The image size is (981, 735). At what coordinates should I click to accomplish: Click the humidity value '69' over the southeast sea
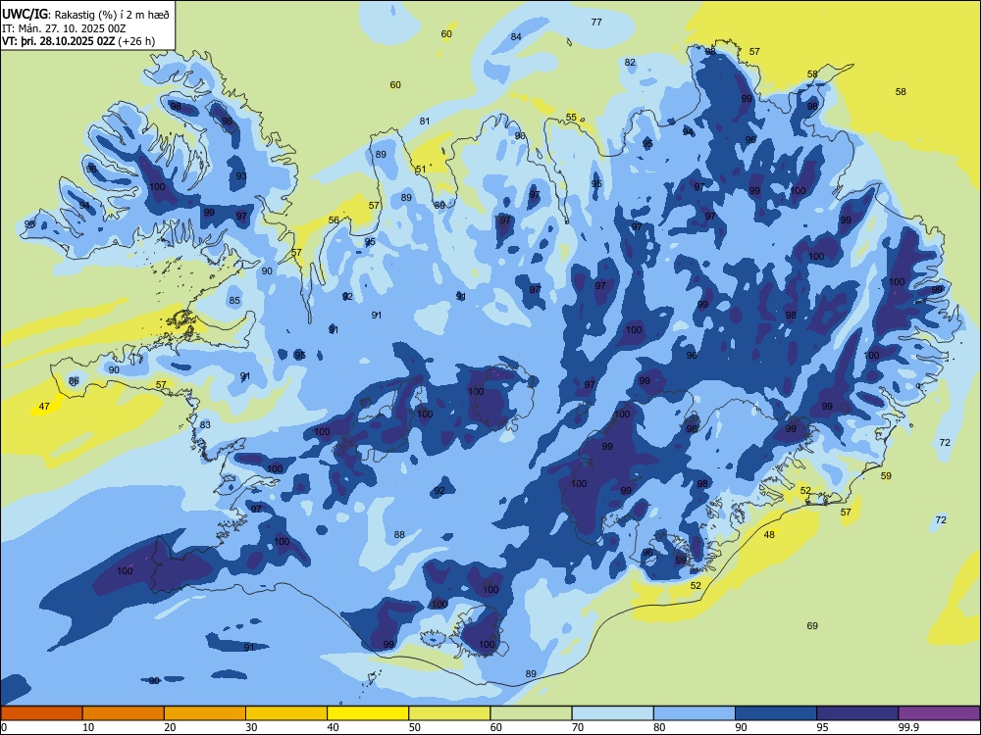(x=812, y=625)
